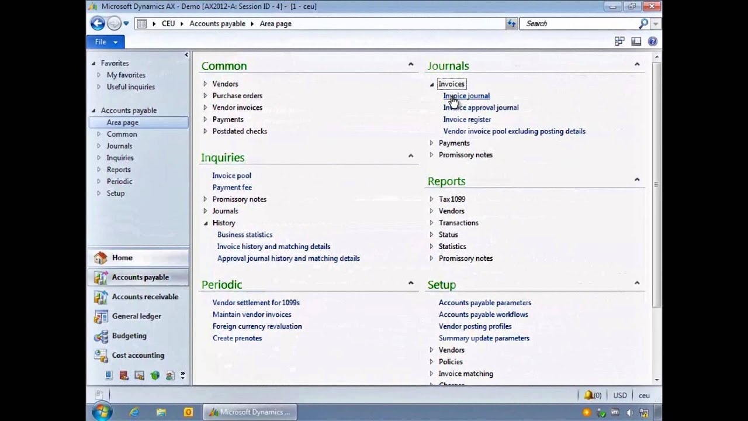Expand Vendor invoices under Common
Image resolution: width=748 pixels, height=421 pixels.
pos(205,108)
